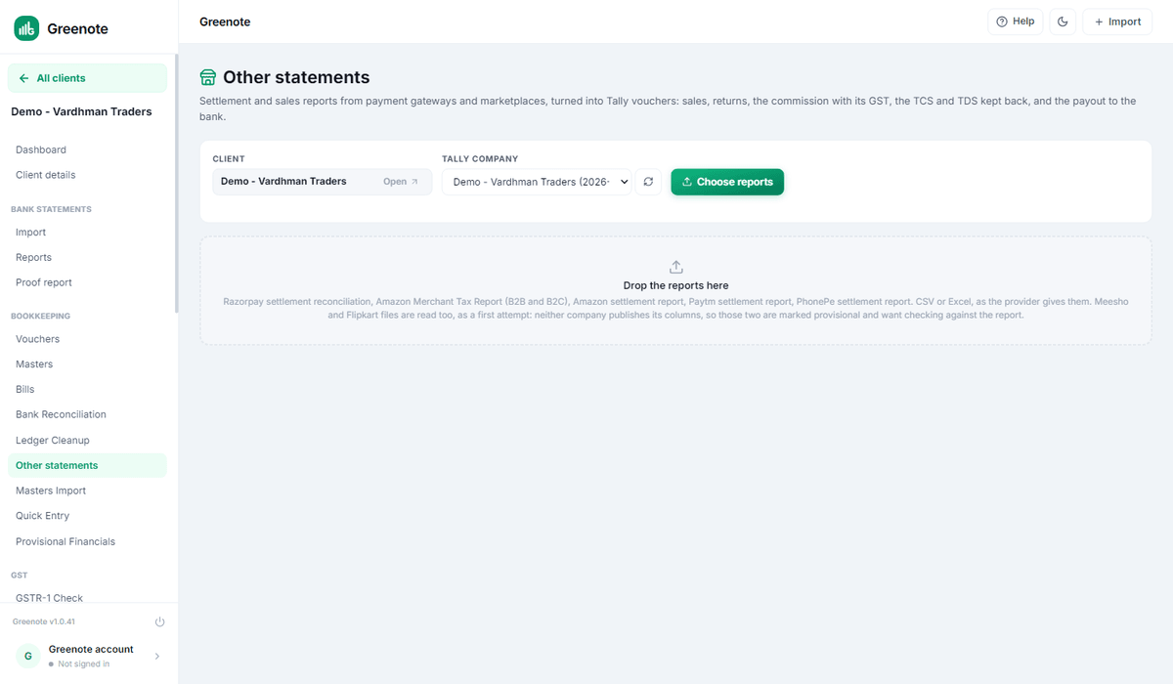
Task: Click the Import button in the header
Action: (1117, 21)
